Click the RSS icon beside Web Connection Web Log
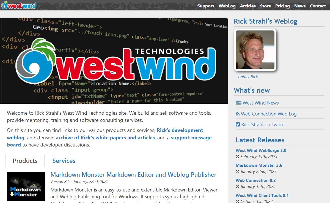 coord(238,114)
